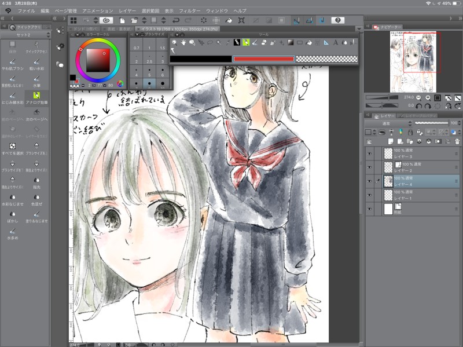Click Redo arrow in command bar
463x347 pixels.
pos(188,20)
